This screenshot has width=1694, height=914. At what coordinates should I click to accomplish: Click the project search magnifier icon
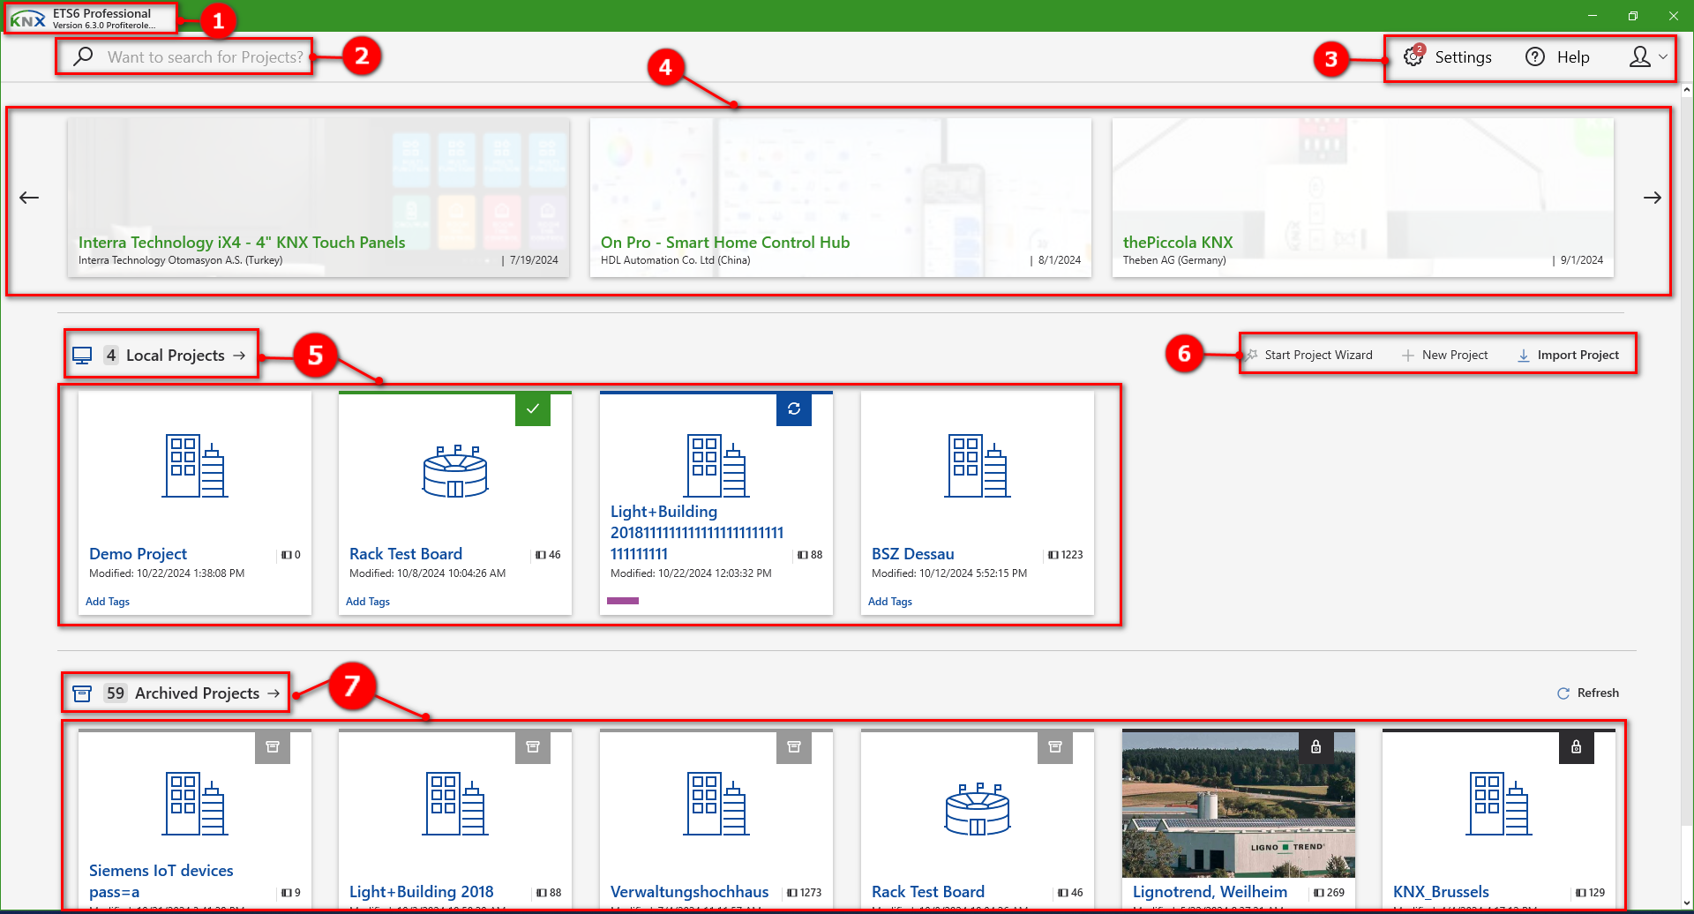(x=83, y=56)
